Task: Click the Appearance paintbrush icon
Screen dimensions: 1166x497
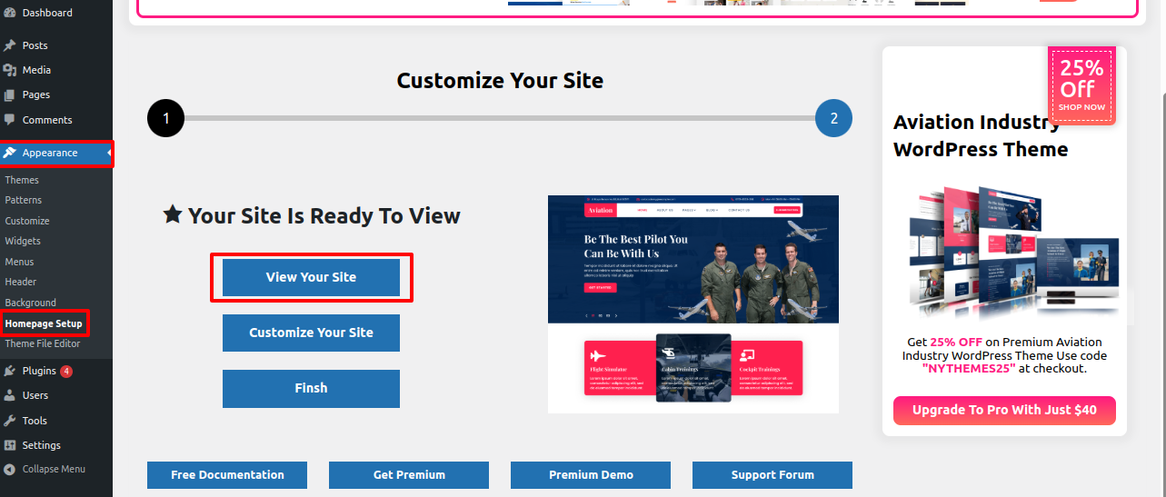Action: tap(10, 153)
